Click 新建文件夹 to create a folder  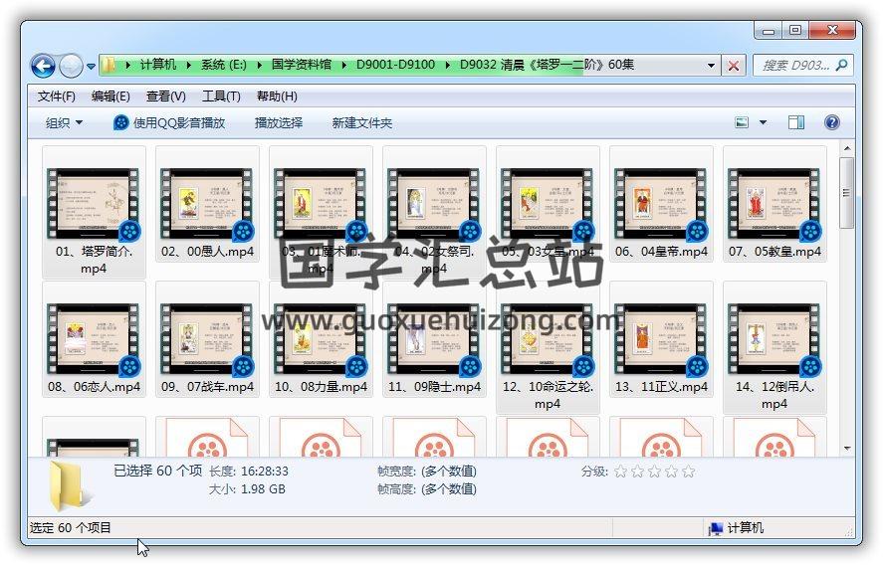[x=361, y=122]
